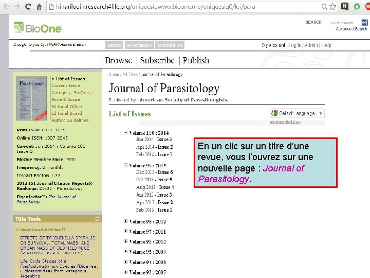370x278 pixels.
Task: Collapse Volume 100 : 2014
Action: (126, 133)
